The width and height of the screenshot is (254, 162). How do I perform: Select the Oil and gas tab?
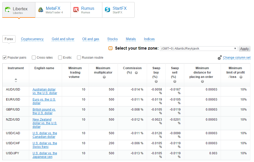91,39
